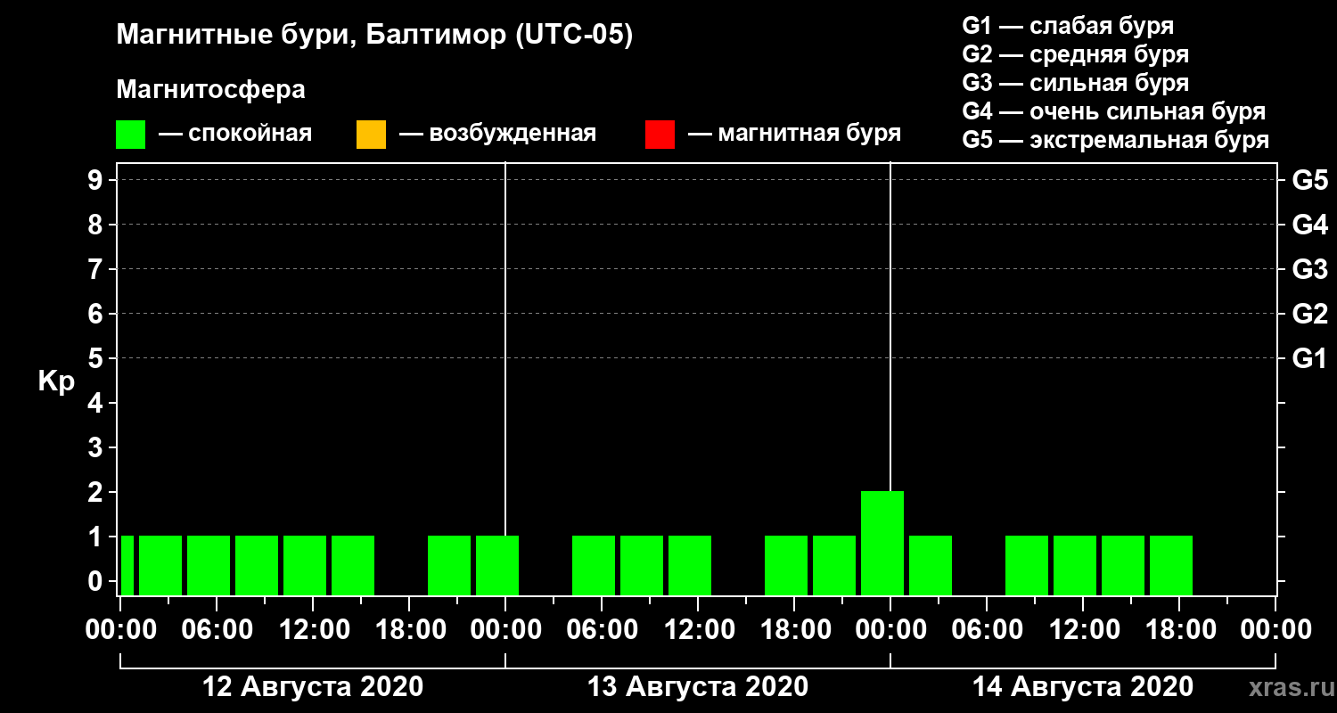The height and width of the screenshot is (713, 1337).
Task: Click the '12:00' time label above 12 Августа
Action: pyautogui.click(x=313, y=630)
